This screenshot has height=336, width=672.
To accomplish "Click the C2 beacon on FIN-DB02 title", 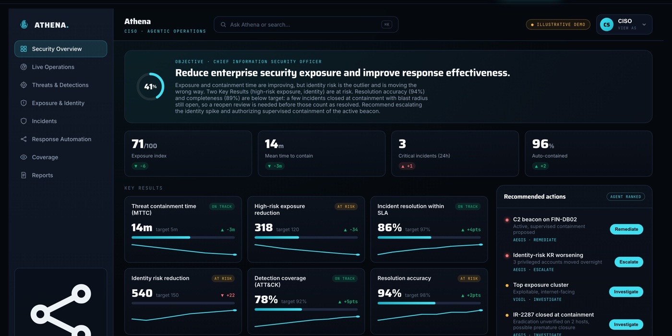I will 545,220.
